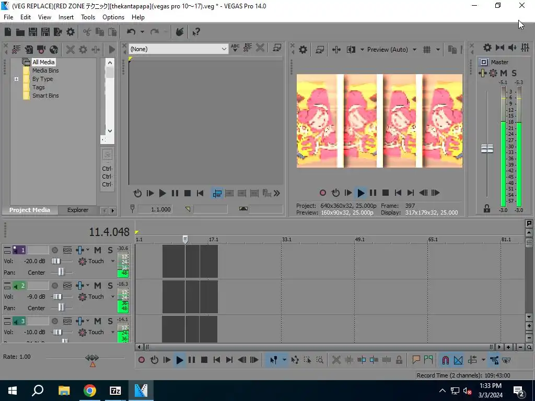The height and width of the screenshot is (401, 535).
Task: Click the Trimmer timecode field 1.1.000
Action: coord(155,209)
